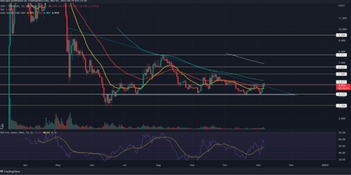This screenshot has height=175, width=351.
Task: Click the Jul label on time axis
Action: (124, 165)
